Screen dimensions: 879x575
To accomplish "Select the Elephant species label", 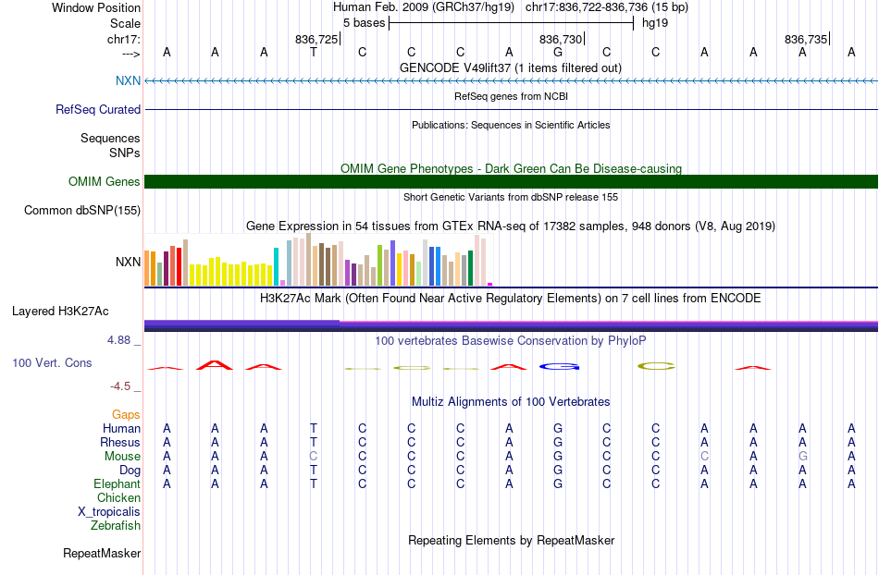I will pos(117,483).
